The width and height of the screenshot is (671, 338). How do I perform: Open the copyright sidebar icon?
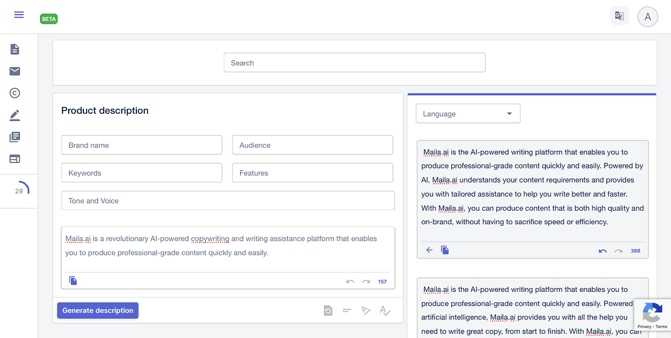[15, 93]
